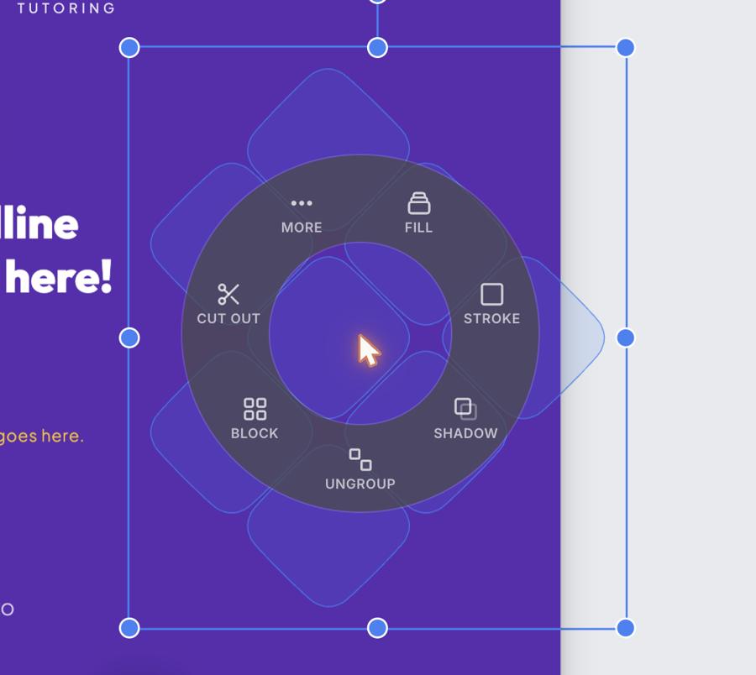This screenshot has width=756, height=675.
Task: Choose the FILL paint bucket option
Action: click(418, 213)
